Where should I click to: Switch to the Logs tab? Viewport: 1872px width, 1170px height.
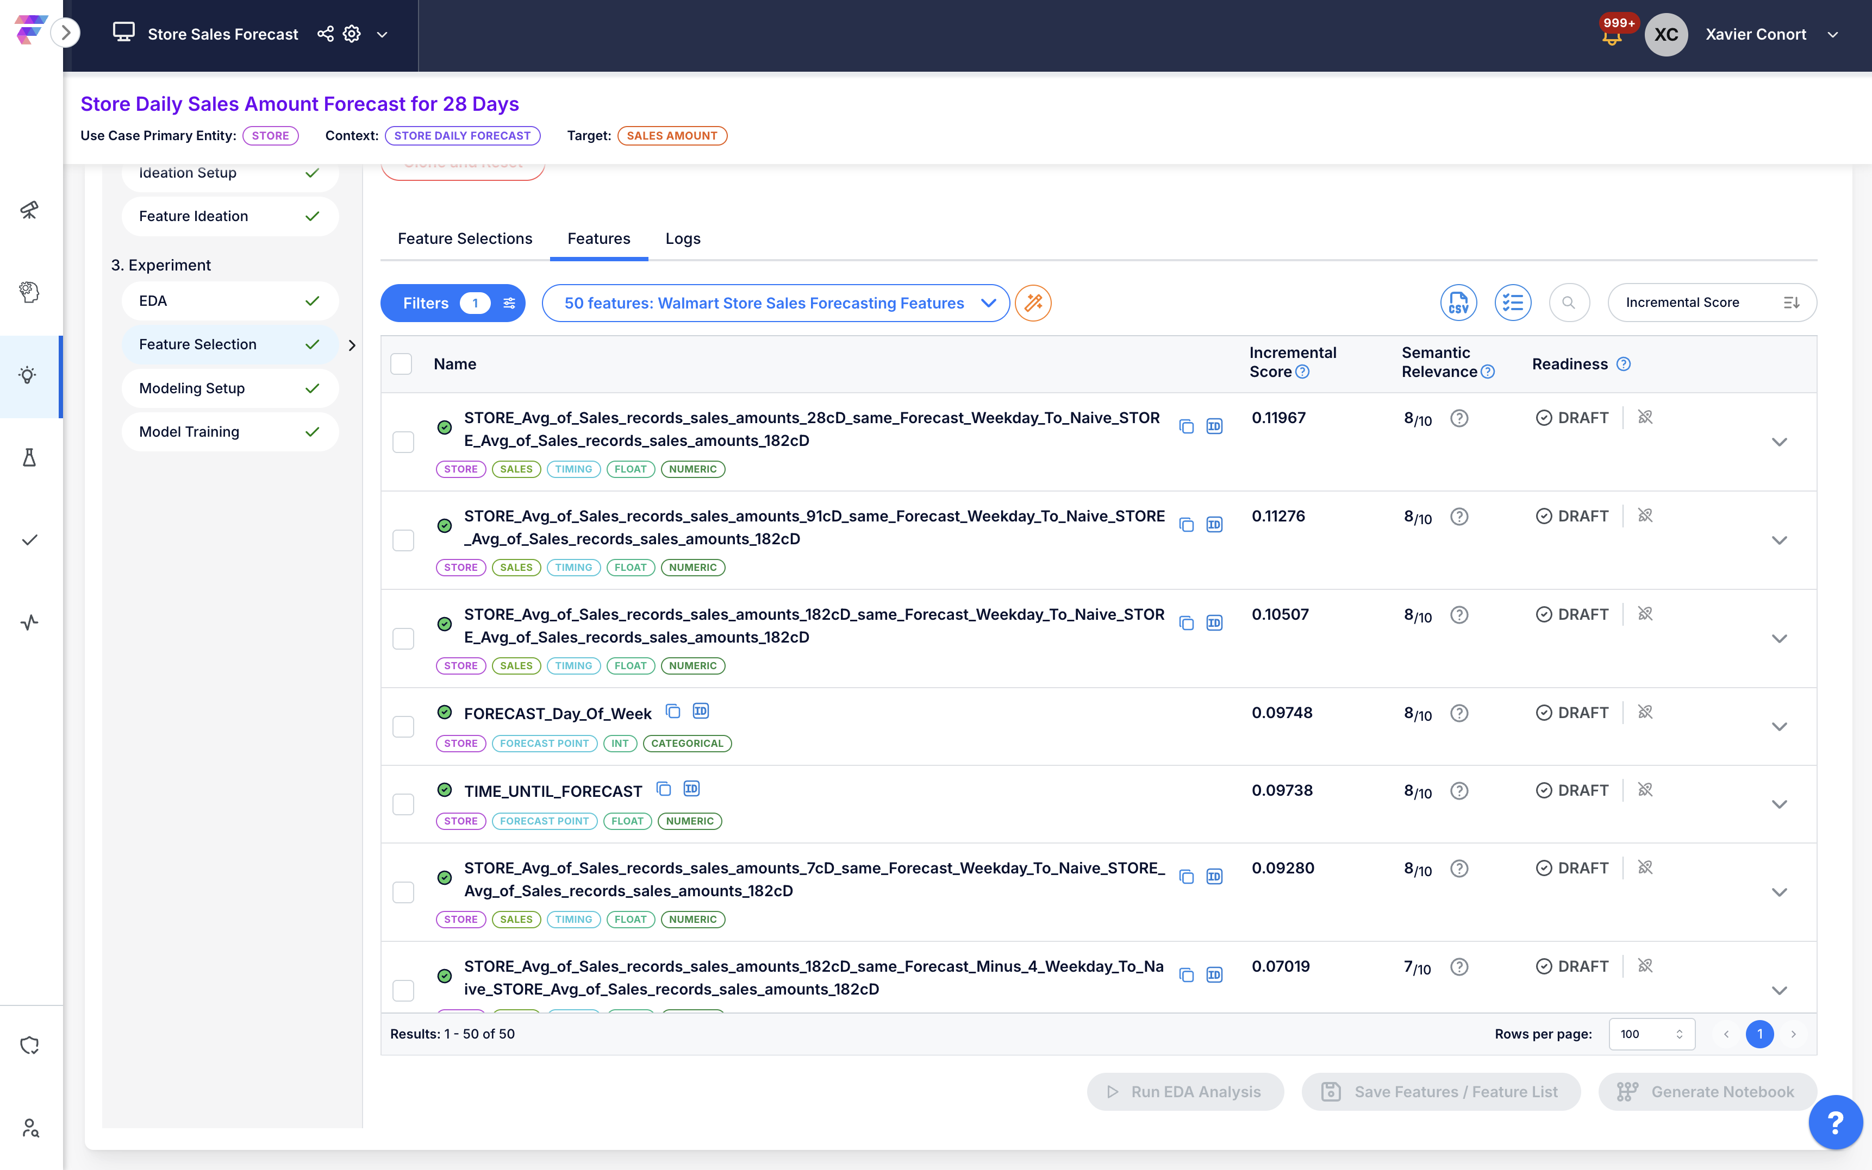[x=682, y=238]
